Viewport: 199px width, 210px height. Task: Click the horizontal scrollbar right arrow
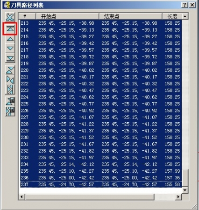[178, 197]
